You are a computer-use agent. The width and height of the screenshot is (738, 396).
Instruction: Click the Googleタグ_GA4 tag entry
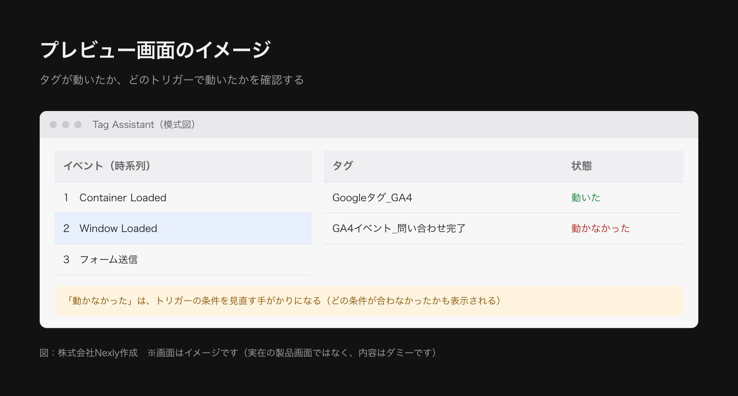tap(372, 198)
